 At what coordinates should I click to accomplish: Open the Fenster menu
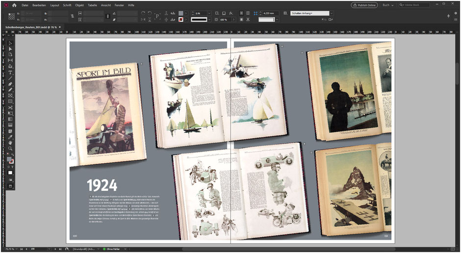[119, 5]
